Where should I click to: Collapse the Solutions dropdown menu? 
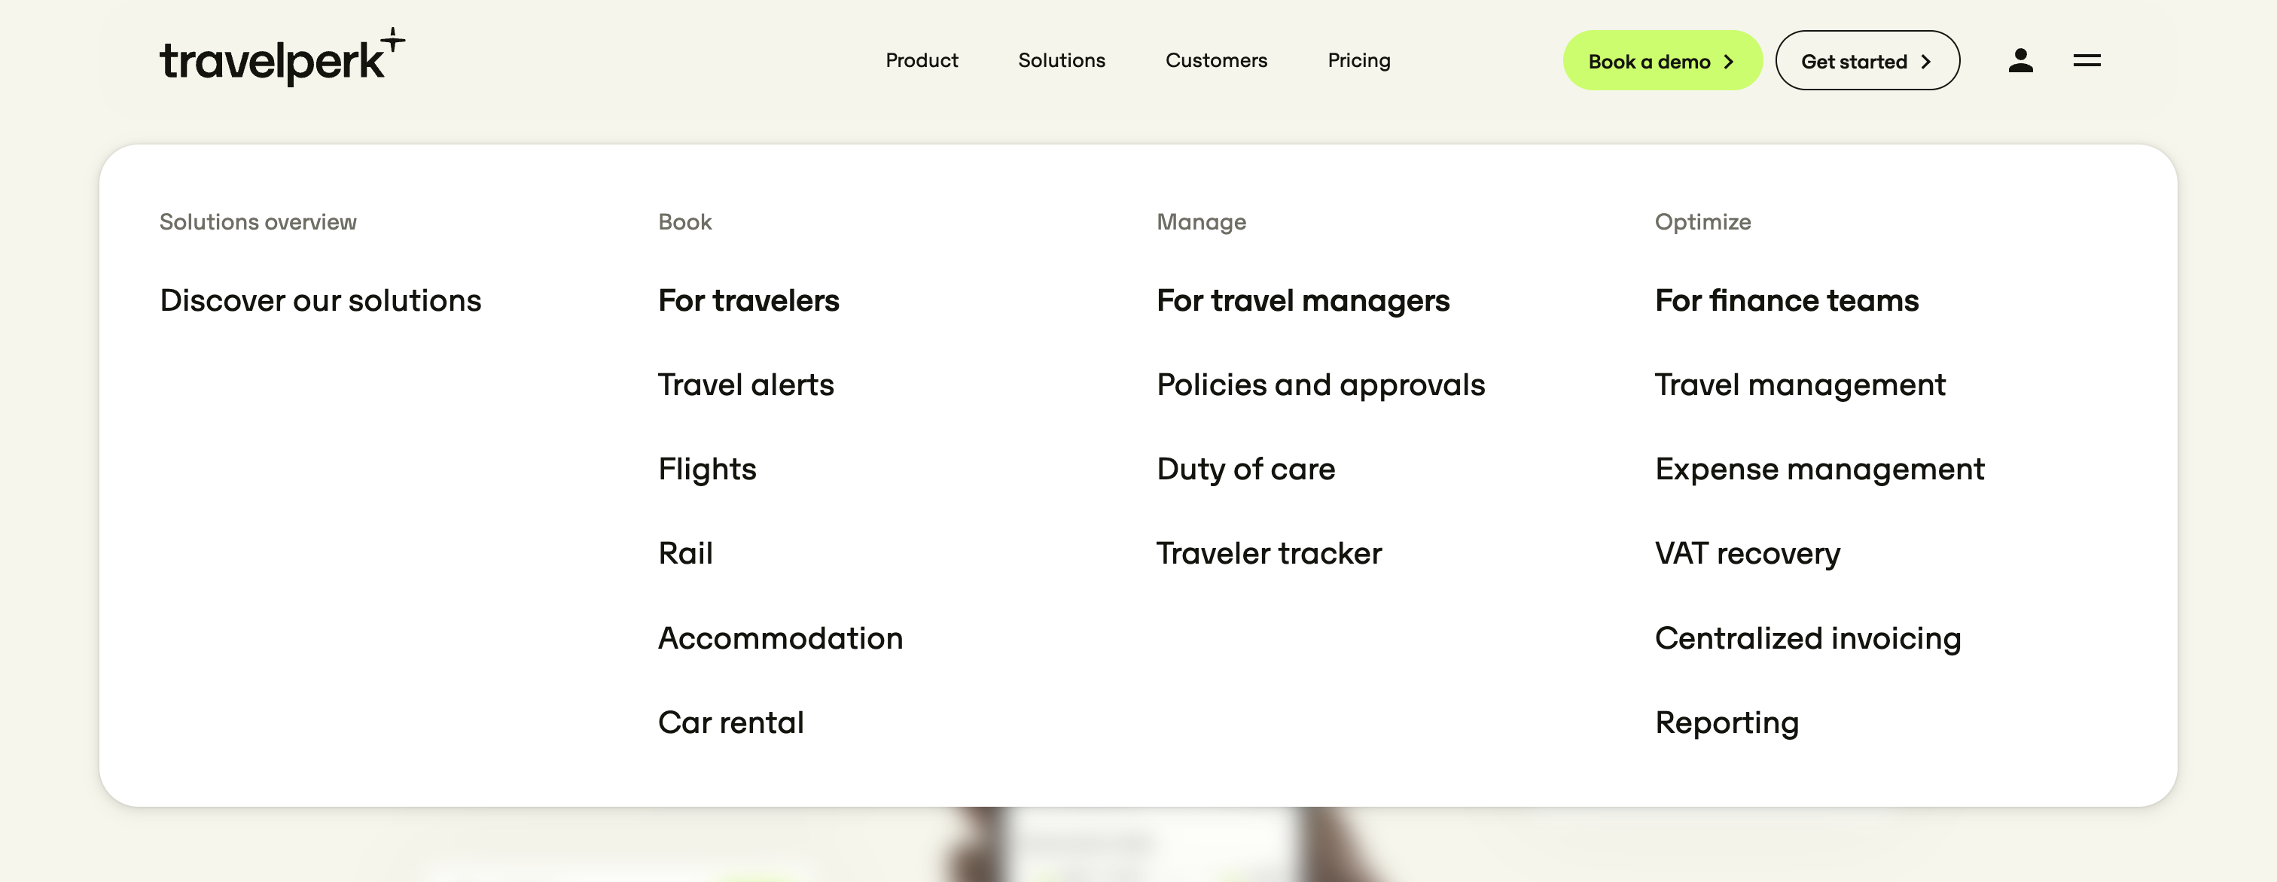coord(1061,60)
